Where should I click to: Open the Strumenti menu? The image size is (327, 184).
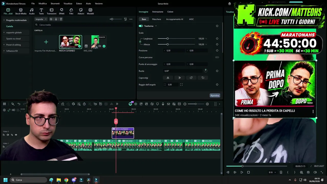55,4
